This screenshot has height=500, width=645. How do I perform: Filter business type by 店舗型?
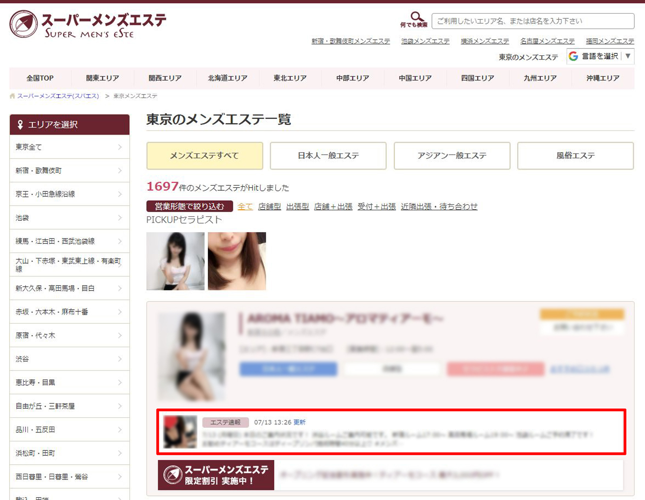(269, 206)
